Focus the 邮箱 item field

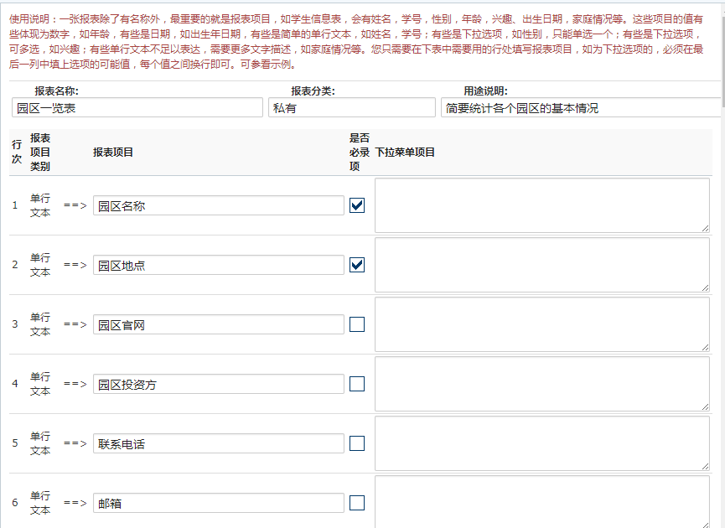pos(218,503)
